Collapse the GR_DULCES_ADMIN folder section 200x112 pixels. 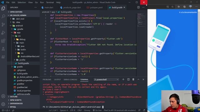(23, 15)
